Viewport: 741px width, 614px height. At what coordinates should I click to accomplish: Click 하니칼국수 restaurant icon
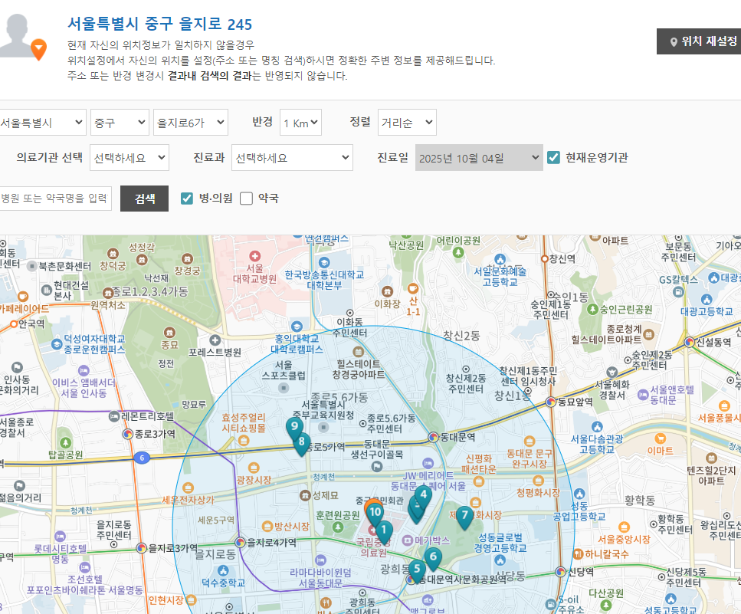578,554
